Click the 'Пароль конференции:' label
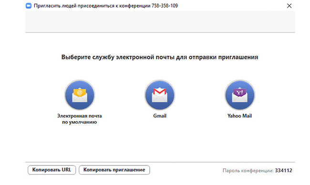This screenshot has height=185, width=310. [248, 171]
